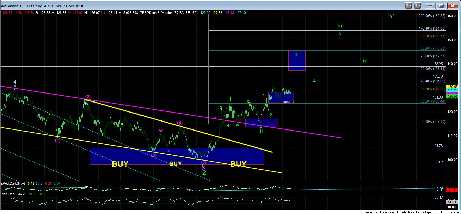Click the cyan 0.45 MACD value
The image size is (461, 214).
[39, 183]
